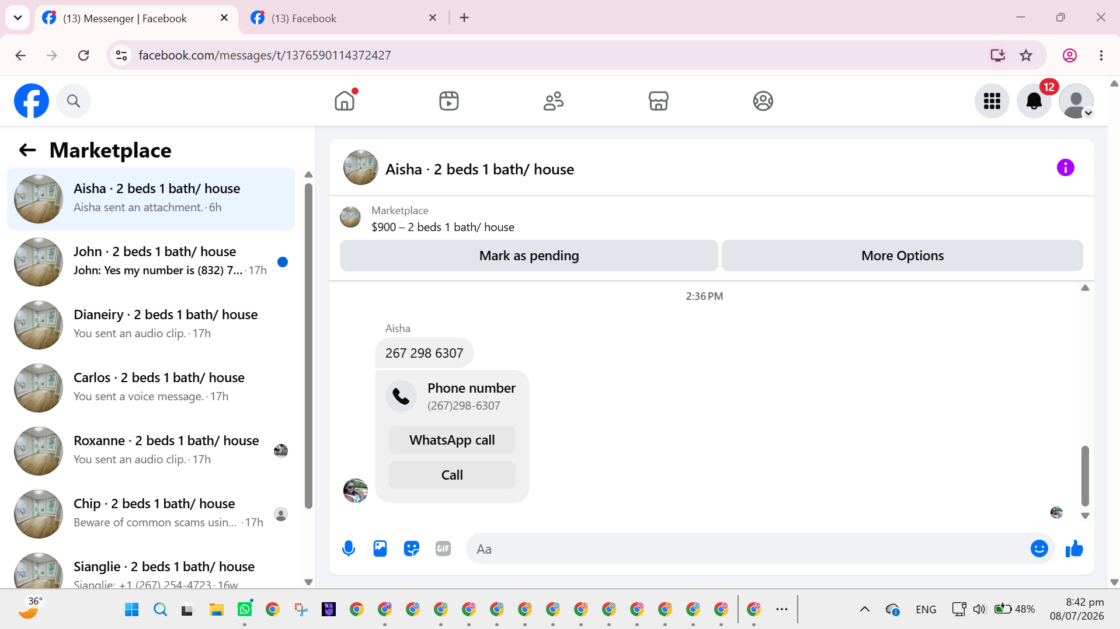Open More Options for the listing
Viewport: 1120px width, 629px height.
click(x=902, y=256)
